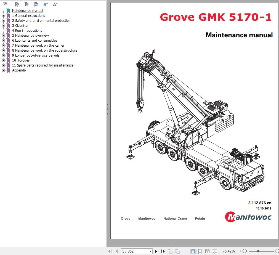Jump to the last page
Screen dimensions: 279x255
(x=163, y=251)
